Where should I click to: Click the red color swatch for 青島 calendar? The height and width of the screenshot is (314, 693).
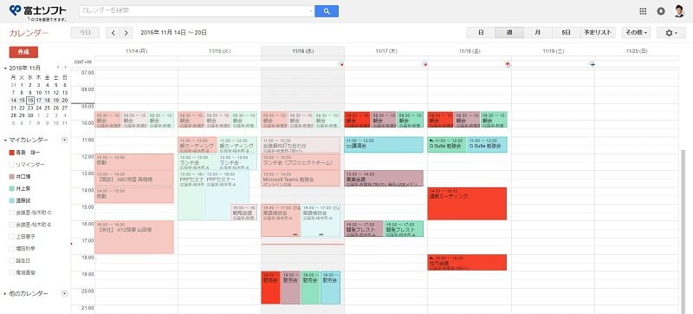pyautogui.click(x=11, y=153)
